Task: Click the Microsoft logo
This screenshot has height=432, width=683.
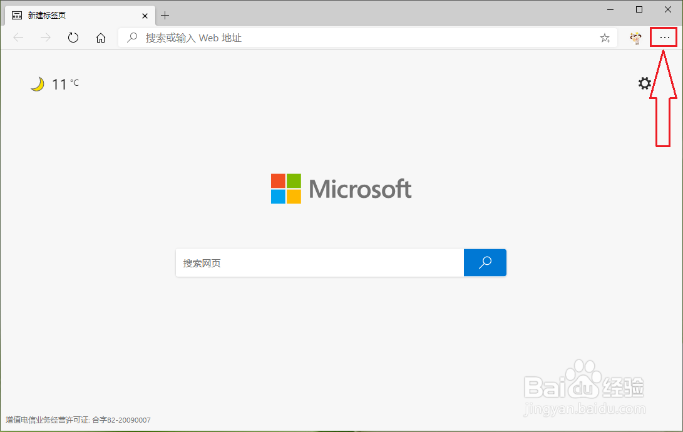Action: [x=341, y=188]
